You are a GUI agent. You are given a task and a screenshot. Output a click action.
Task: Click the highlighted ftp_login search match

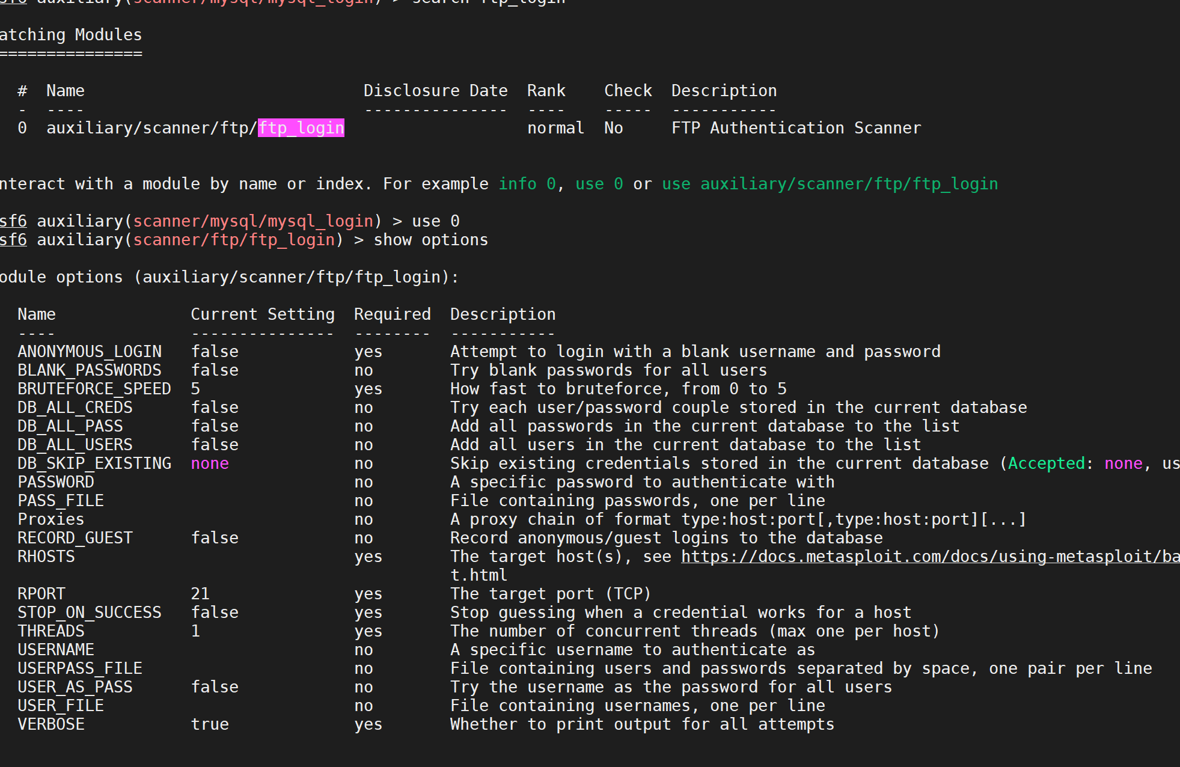[301, 128]
